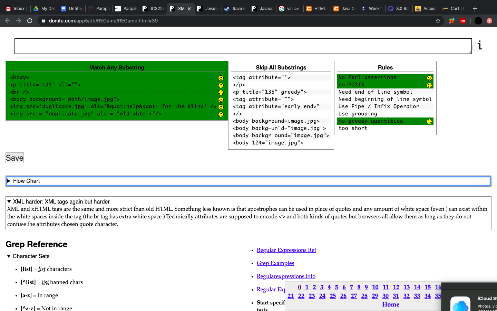
Task: Switch to the Save 5 Steam tab
Action: click(x=235, y=9)
